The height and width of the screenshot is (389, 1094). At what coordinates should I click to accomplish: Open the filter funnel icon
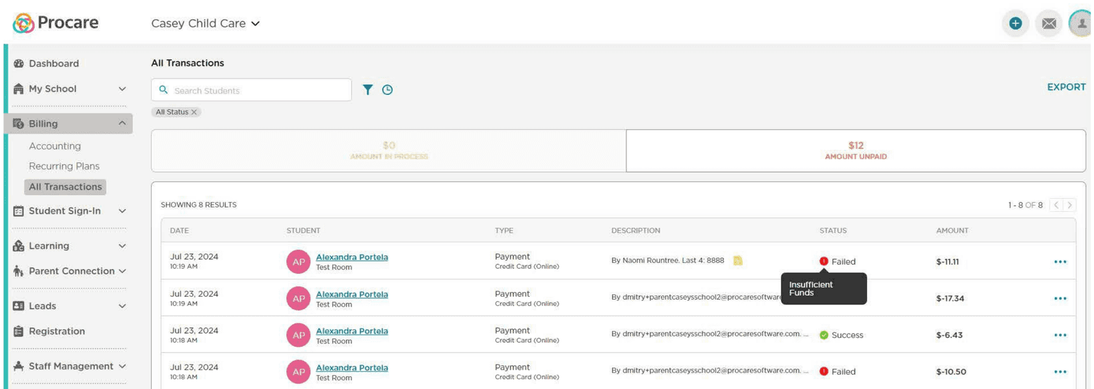[368, 89]
